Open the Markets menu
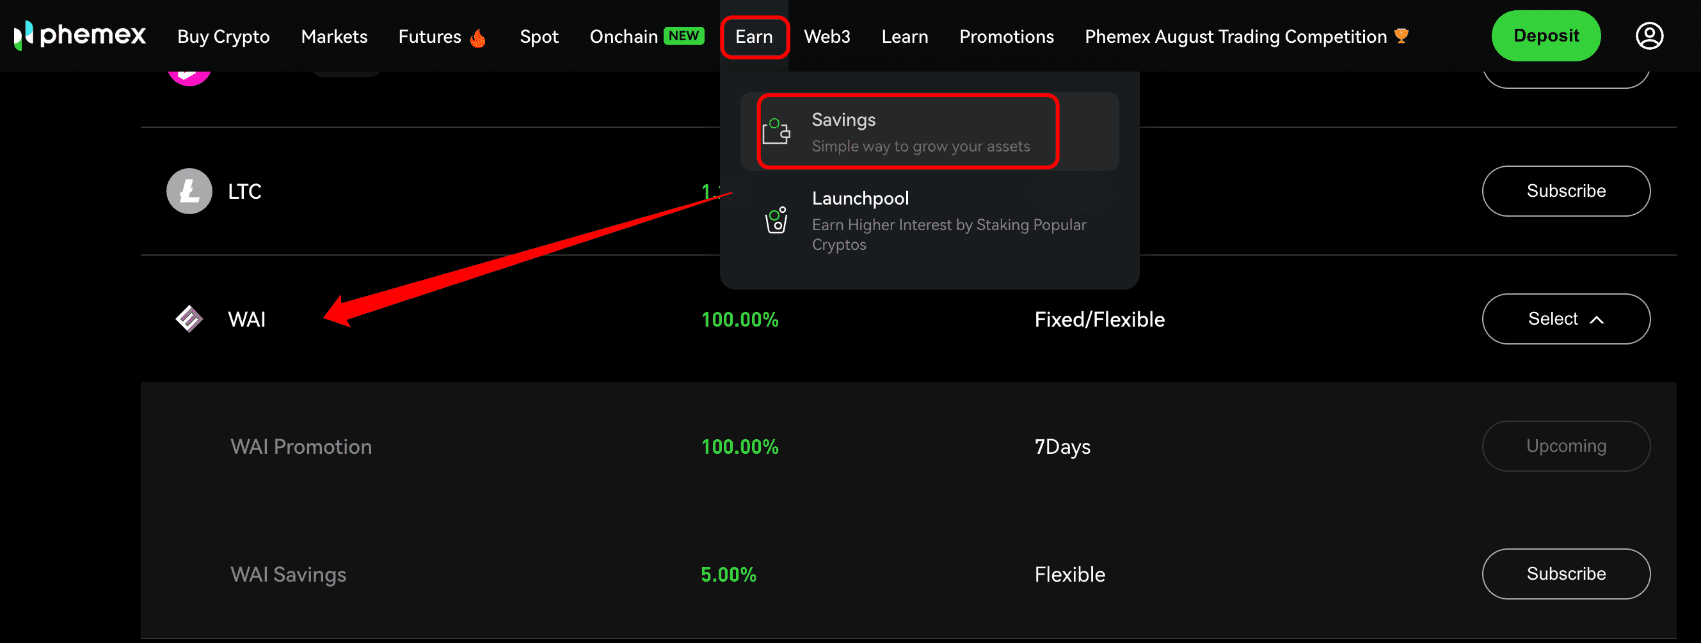1701x643 pixels. pyautogui.click(x=334, y=36)
